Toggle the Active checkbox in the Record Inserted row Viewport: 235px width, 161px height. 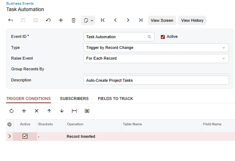tap(25, 136)
